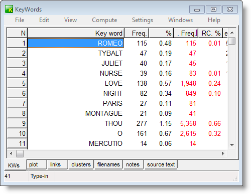Close the KeyWords window
This screenshot has width=251, height=194.
point(230,10)
